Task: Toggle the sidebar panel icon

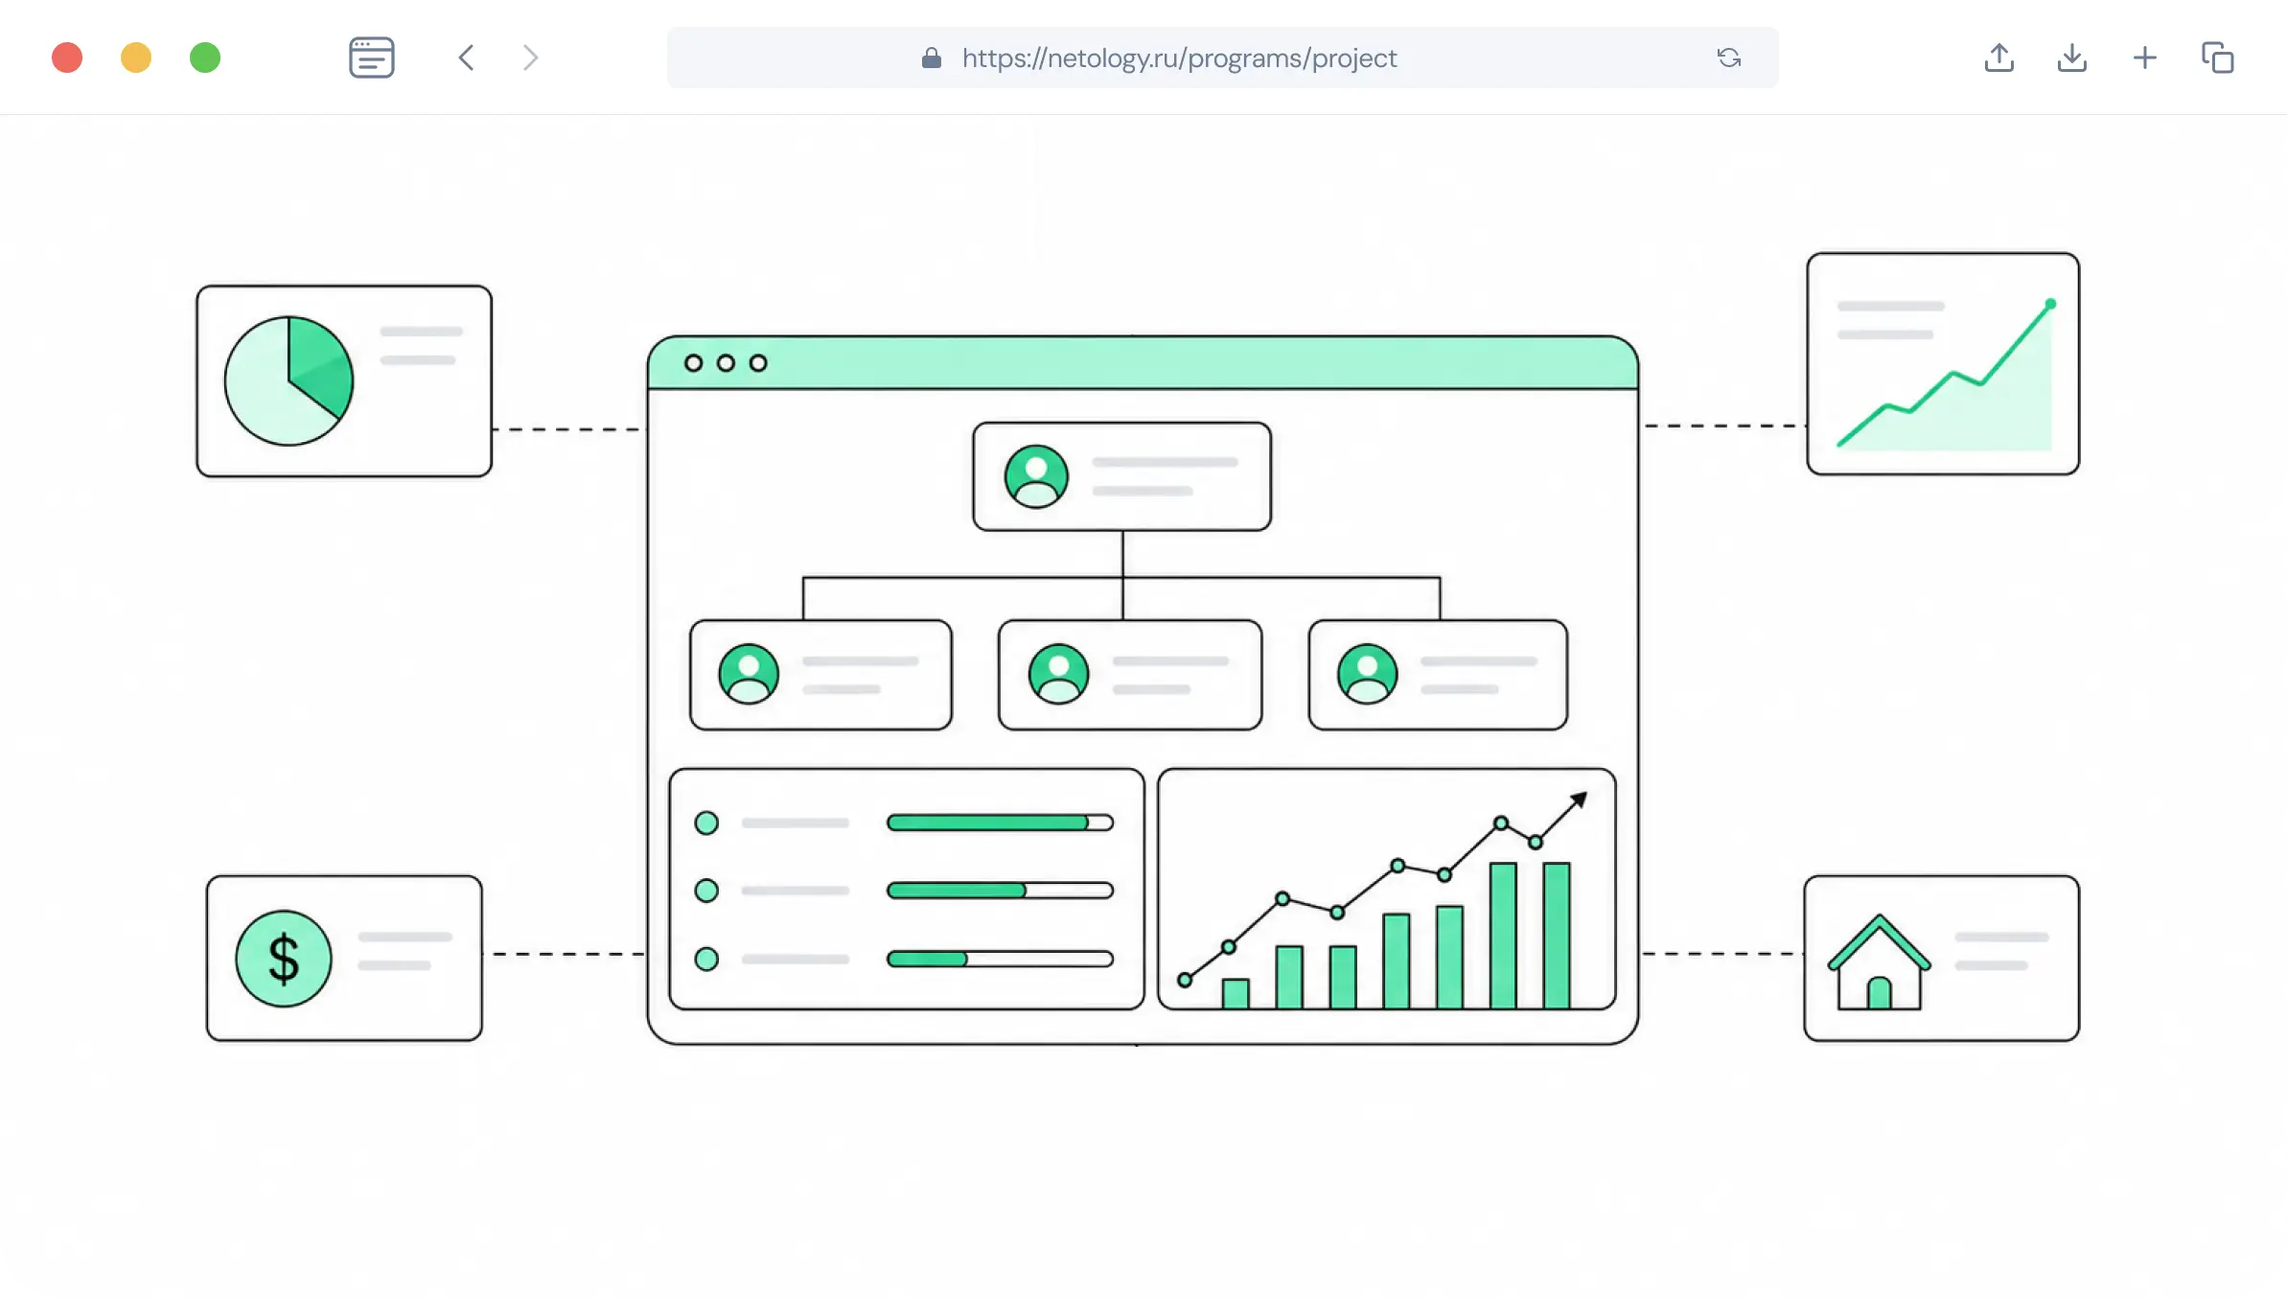Action: point(372,58)
